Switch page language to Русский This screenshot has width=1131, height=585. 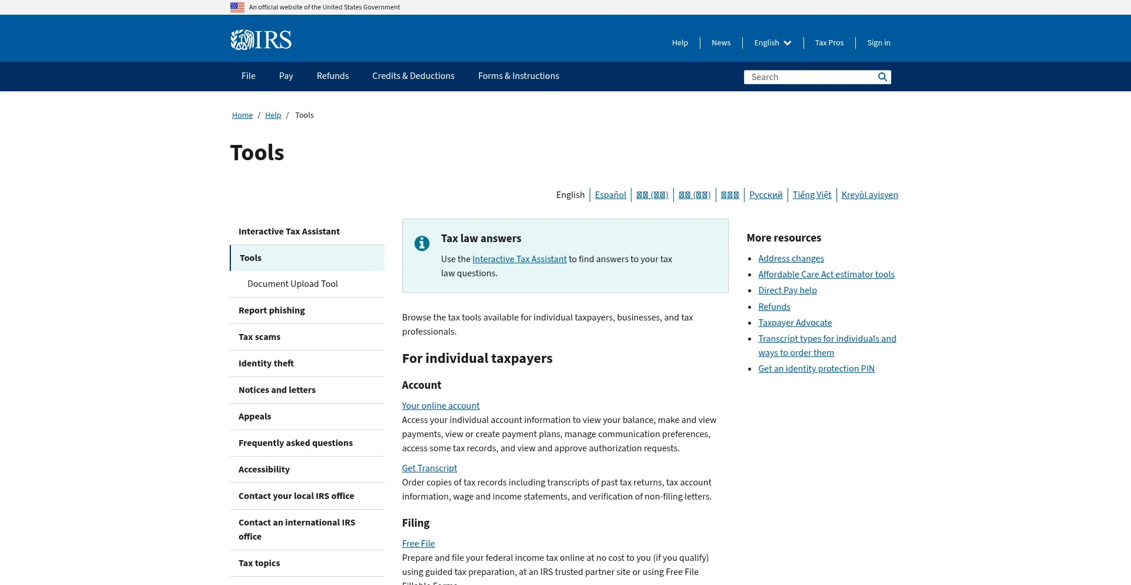coord(766,195)
